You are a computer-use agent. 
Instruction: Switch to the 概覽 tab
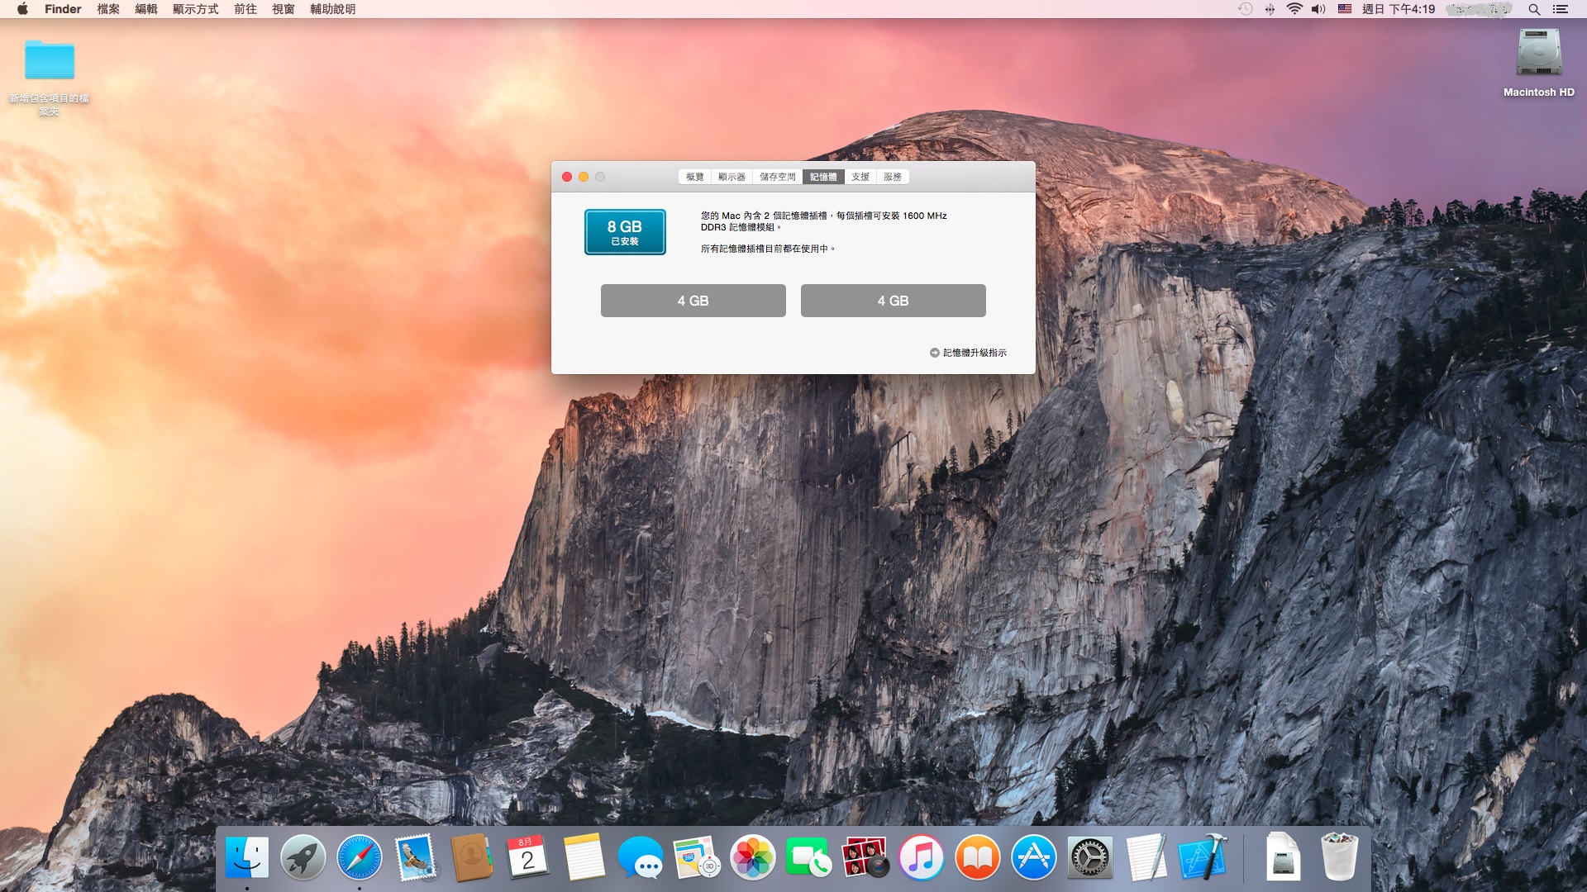point(695,177)
